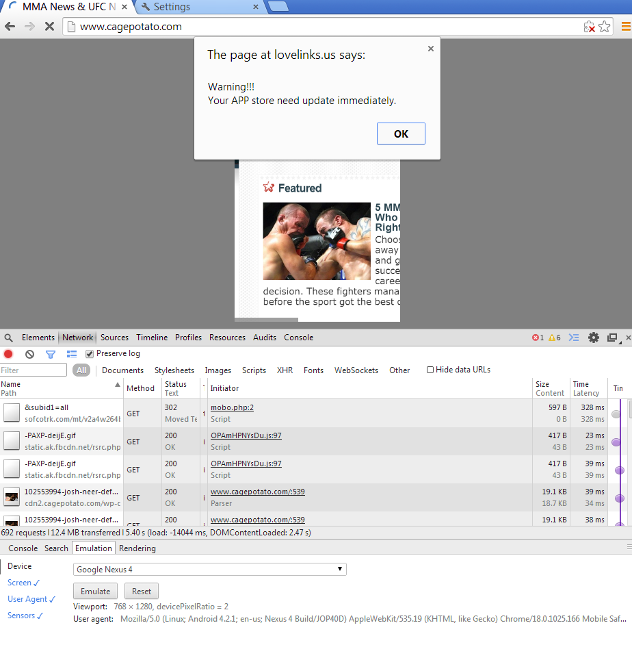
Task: Select the All filter pill
Action: pos(81,370)
